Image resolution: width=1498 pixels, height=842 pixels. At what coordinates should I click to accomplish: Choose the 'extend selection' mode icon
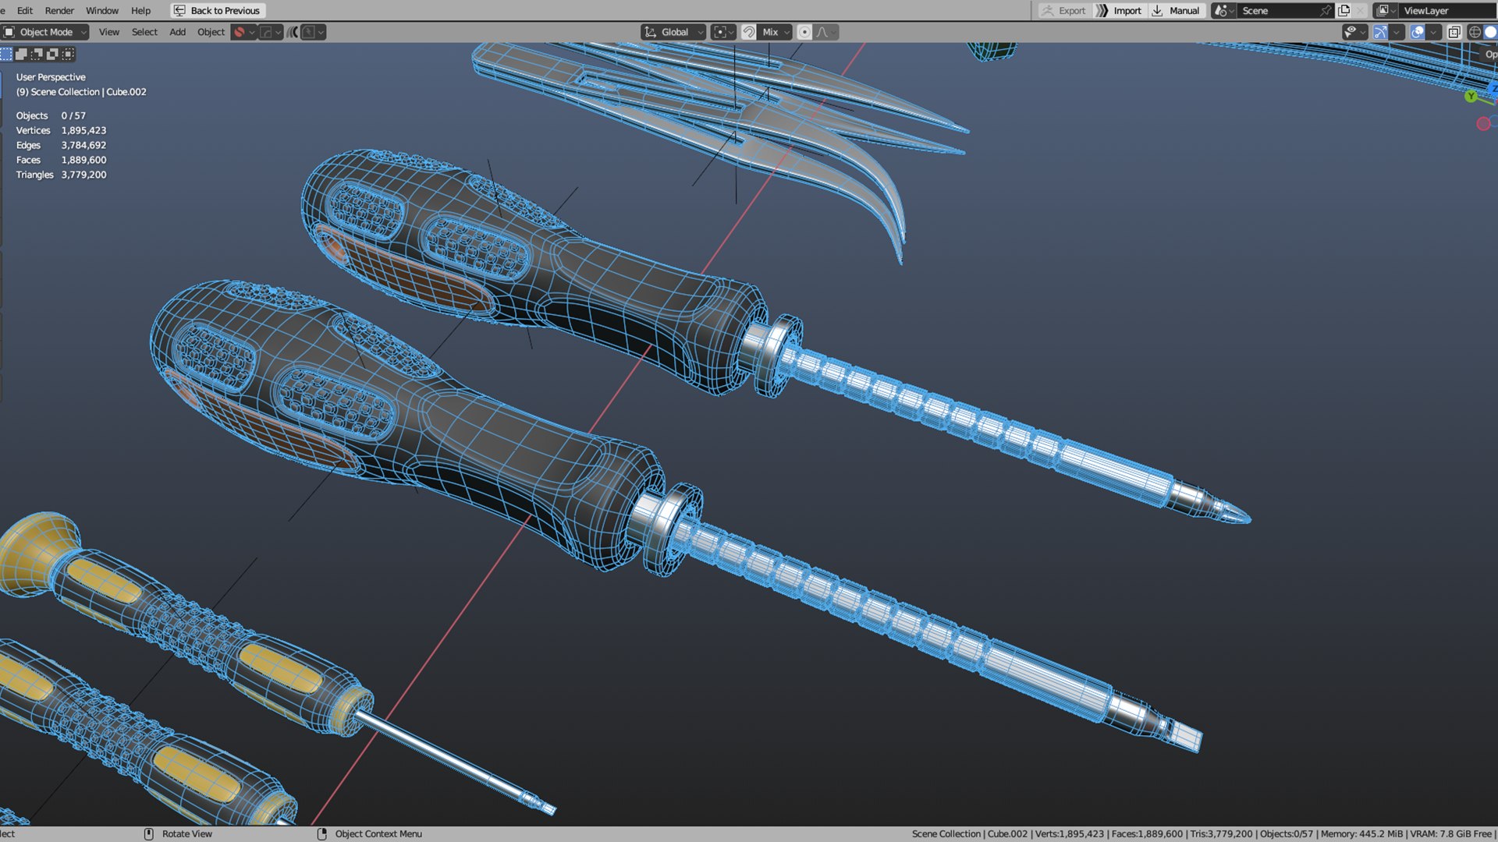(x=21, y=54)
